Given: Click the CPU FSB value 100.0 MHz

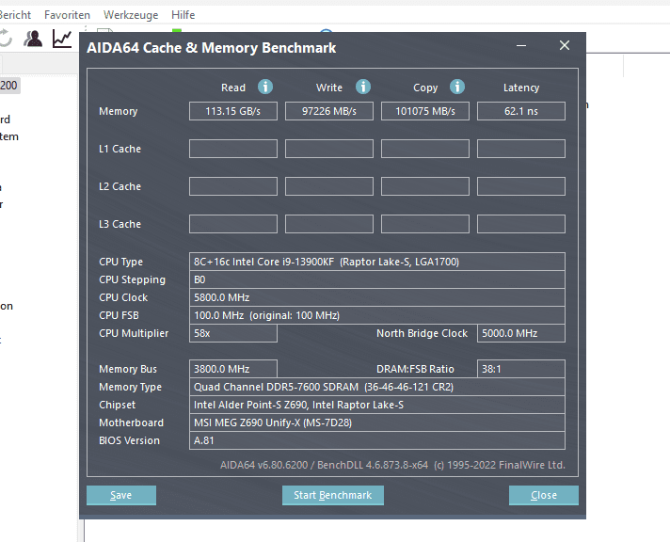Looking at the screenshot, I should [x=376, y=315].
